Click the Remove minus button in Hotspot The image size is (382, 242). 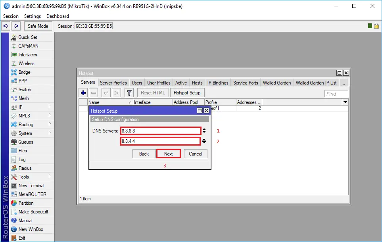(x=94, y=93)
